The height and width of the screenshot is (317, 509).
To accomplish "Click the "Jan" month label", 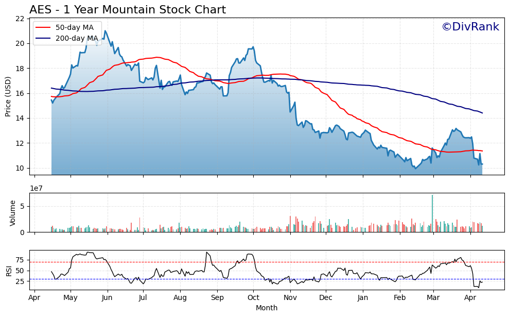I will point(363,298).
